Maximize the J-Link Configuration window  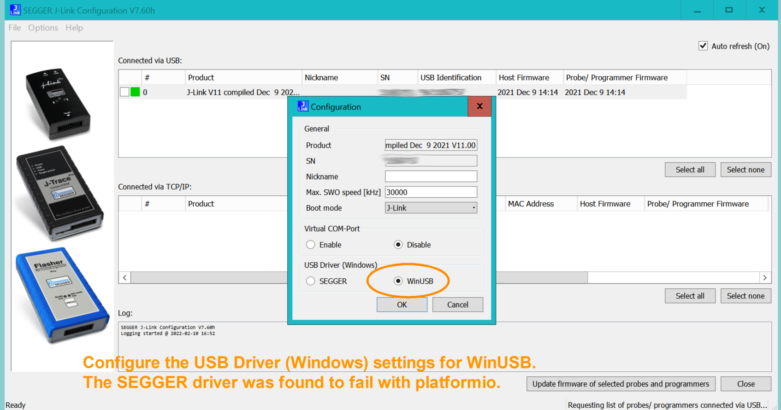(x=729, y=10)
